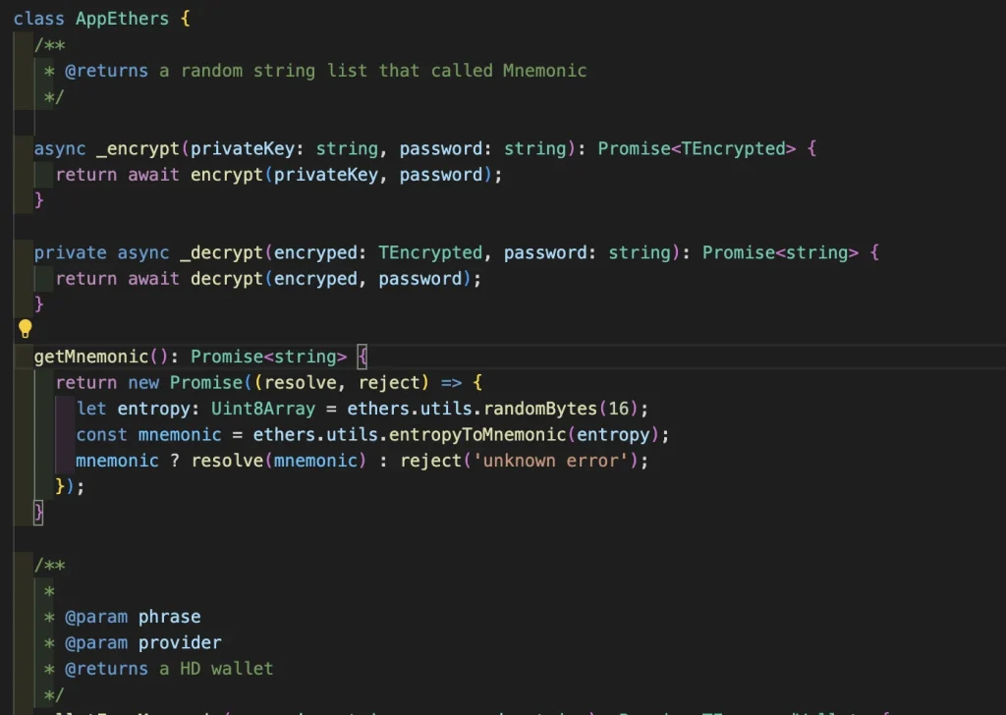Click the closing brace of getMnemonic method
The height and width of the screenshot is (715, 1006).
click(x=39, y=512)
